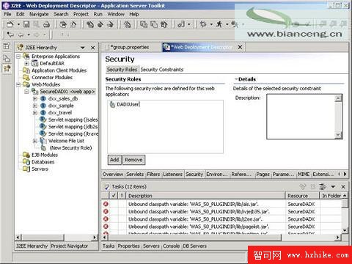Screen dimensions: 352x264
Task: Show more editor page tabs right arrow
Action: [x=345, y=174]
